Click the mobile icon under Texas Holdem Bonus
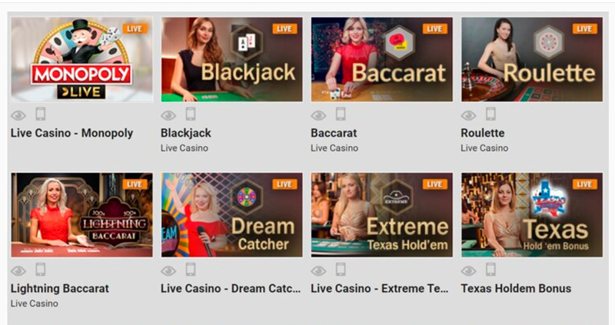The height and width of the screenshot is (325, 615). [x=490, y=270]
